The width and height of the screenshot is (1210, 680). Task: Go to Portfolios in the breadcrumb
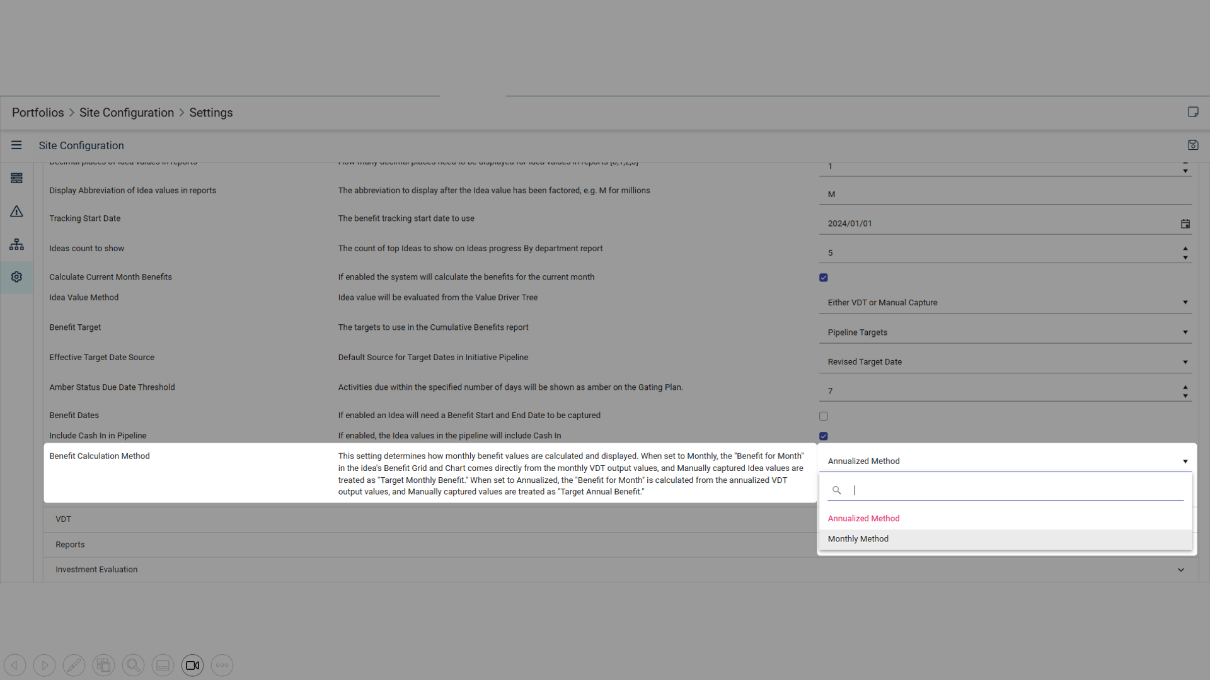click(x=38, y=113)
